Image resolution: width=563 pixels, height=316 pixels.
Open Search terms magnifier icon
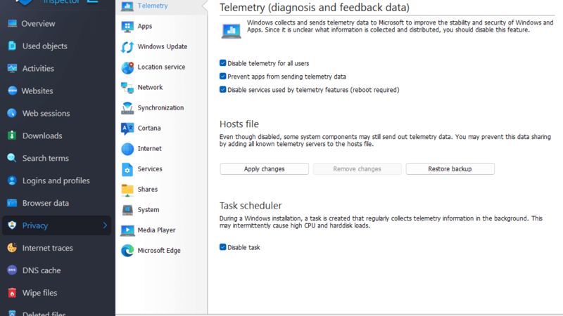[x=12, y=158]
